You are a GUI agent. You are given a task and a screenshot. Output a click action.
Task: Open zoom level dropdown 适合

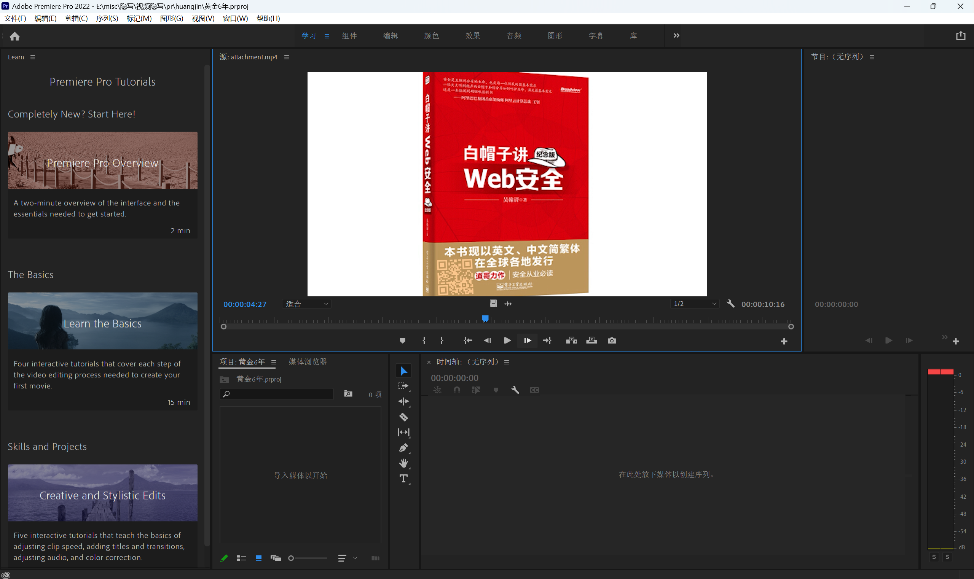(307, 304)
